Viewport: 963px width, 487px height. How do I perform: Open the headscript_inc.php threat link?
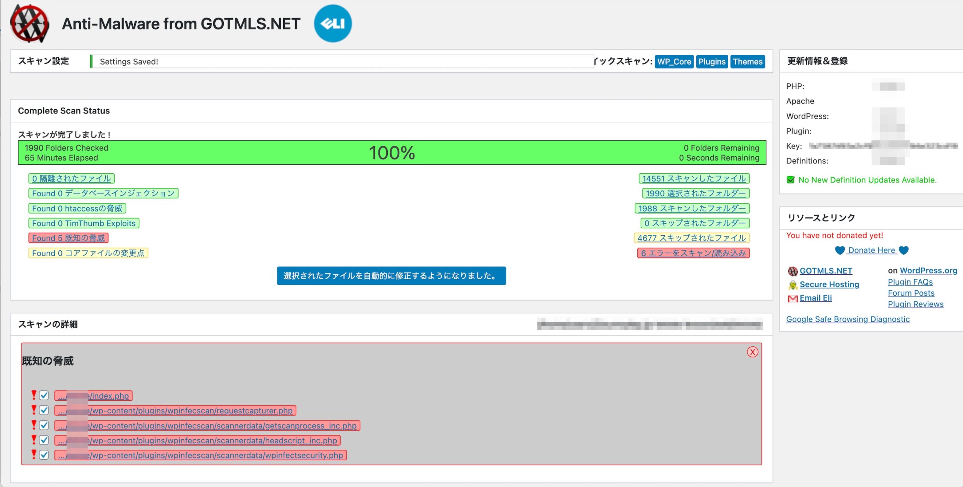(197, 440)
